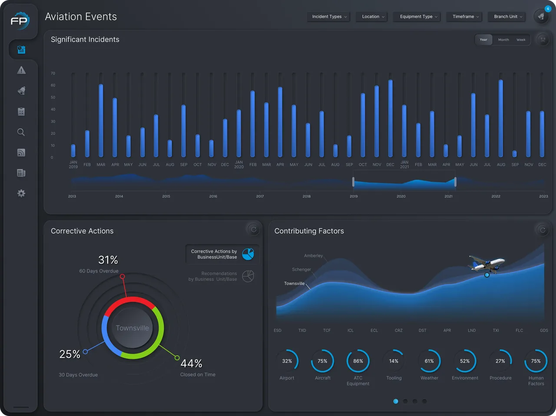Click the Townsville donut chart center

(132, 328)
